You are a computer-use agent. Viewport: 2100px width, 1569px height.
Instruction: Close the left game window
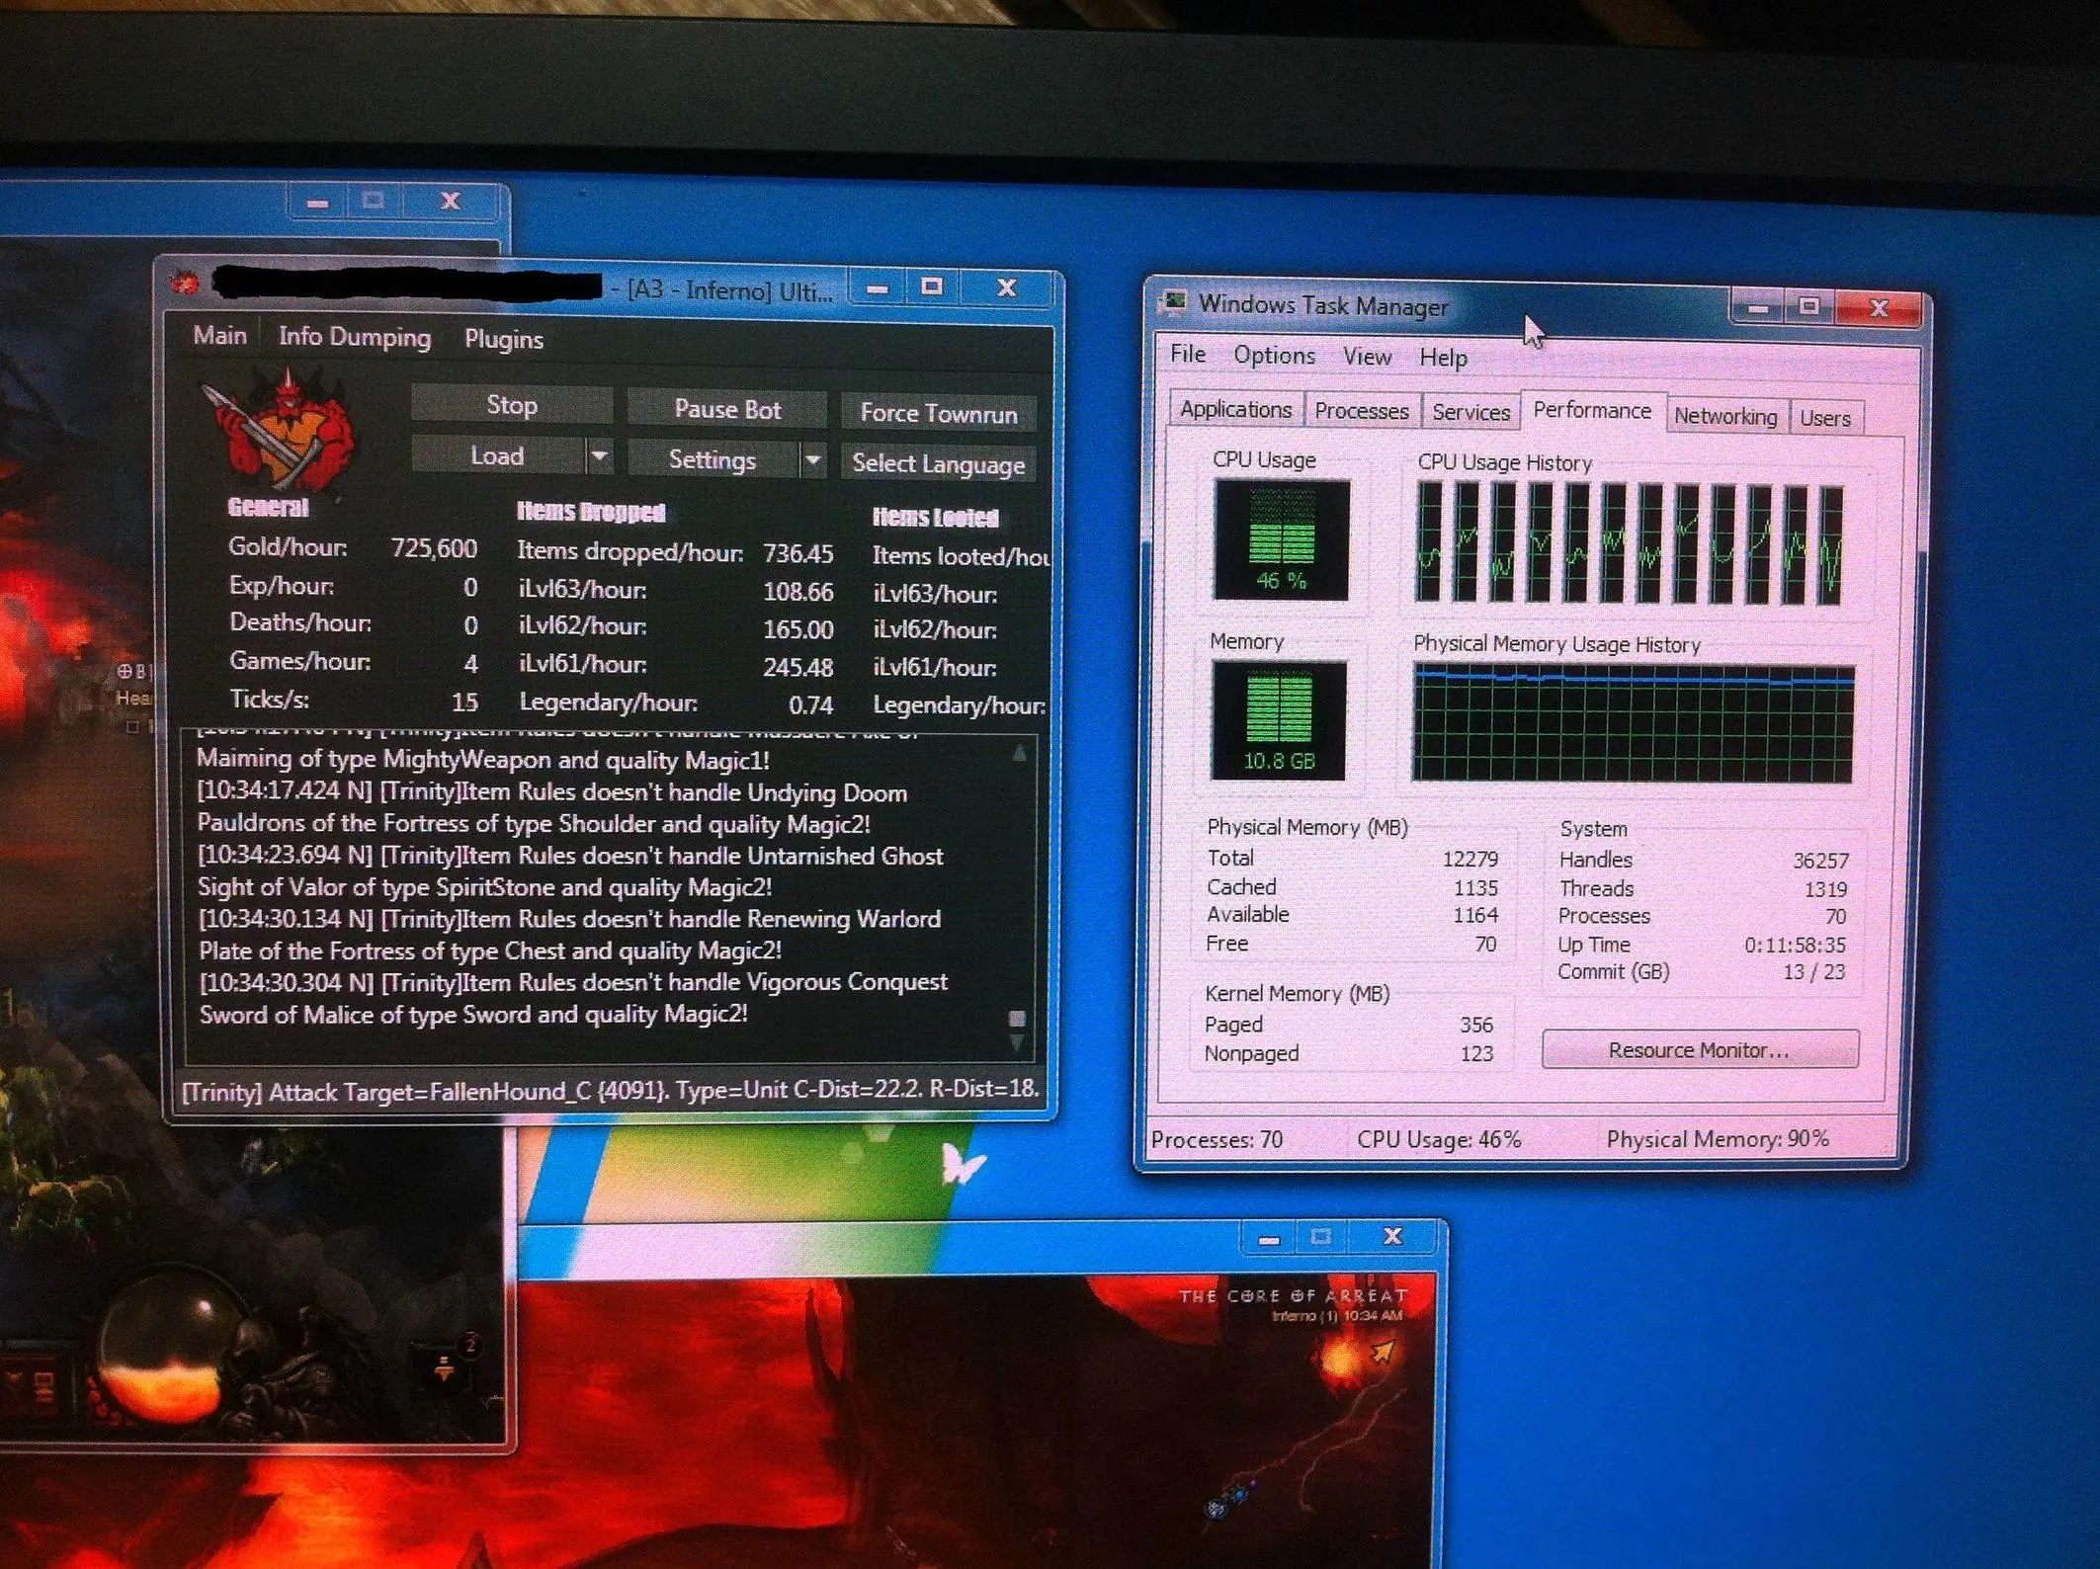(x=450, y=201)
